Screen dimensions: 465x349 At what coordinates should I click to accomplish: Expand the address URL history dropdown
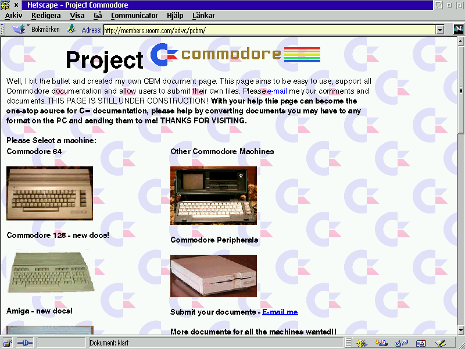coord(440,30)
